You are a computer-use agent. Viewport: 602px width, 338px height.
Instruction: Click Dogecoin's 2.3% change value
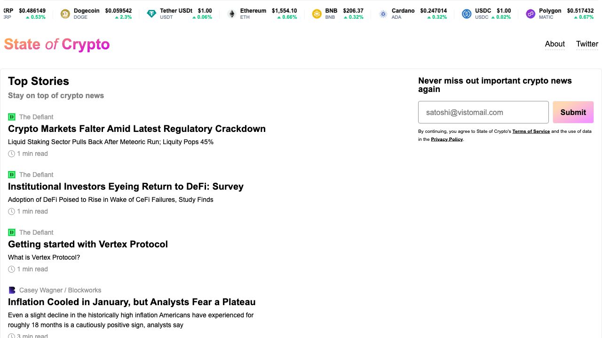tap(124, 17)
